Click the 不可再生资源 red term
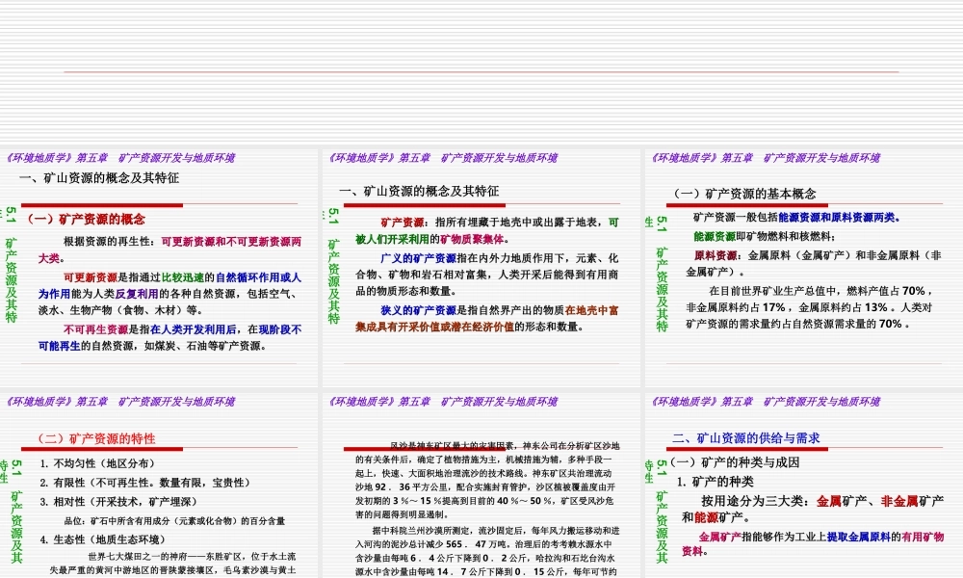The height and width of the screenshot is (578, 963). pos(95,328)
